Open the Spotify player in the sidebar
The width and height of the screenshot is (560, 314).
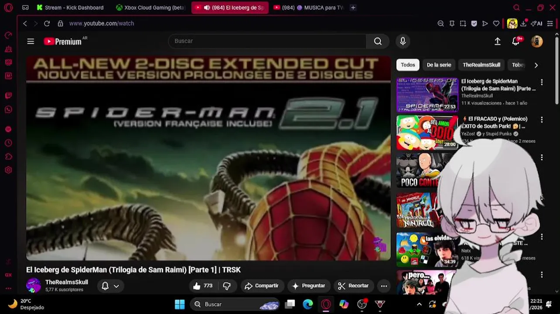8,130
